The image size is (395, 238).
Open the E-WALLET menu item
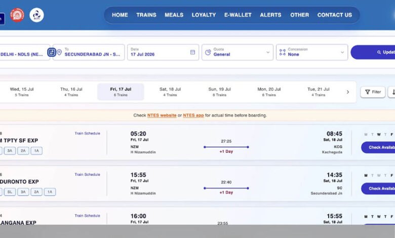[238, 15]
